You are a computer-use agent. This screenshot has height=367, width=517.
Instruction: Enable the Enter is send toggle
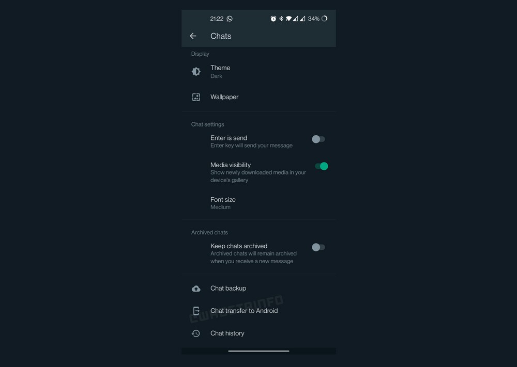click(318, 139)
